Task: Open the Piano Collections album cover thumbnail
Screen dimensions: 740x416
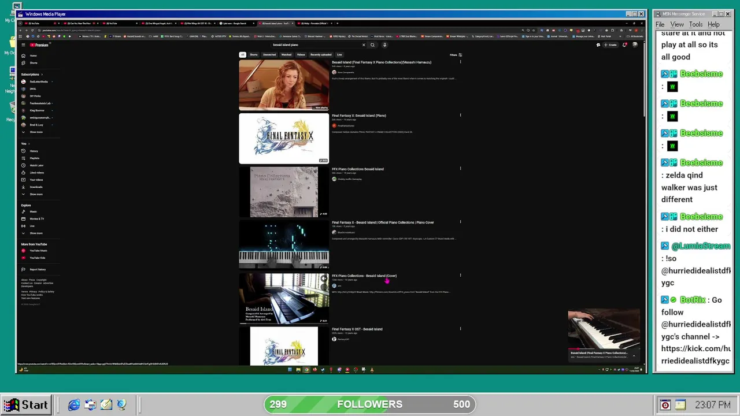Action: 284,192
